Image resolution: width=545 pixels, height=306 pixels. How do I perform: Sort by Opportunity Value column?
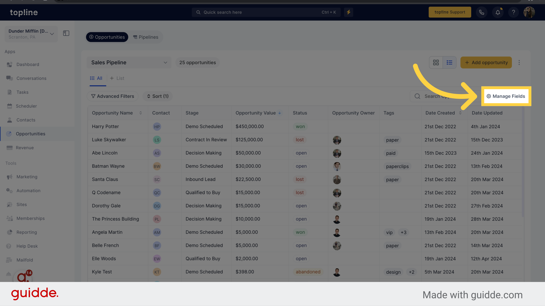[x=280, y=113]
